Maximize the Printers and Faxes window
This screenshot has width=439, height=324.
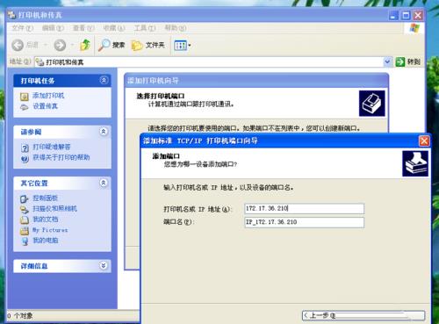[406, 15]
